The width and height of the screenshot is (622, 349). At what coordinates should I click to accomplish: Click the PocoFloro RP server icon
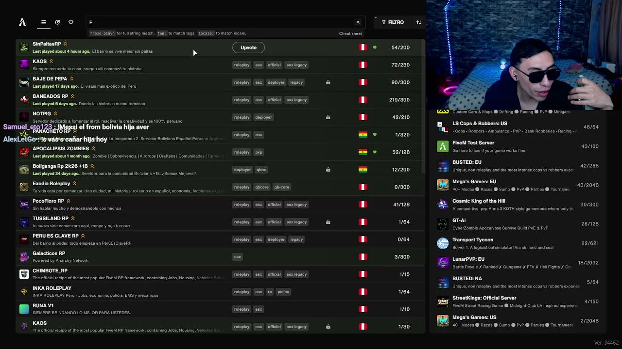click(24, 205)
